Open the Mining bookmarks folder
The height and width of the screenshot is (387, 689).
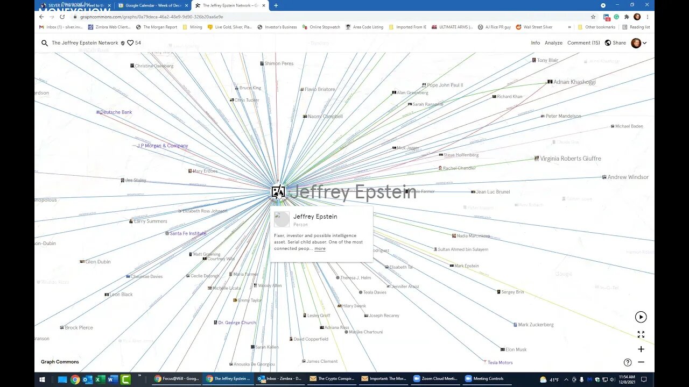193,27
